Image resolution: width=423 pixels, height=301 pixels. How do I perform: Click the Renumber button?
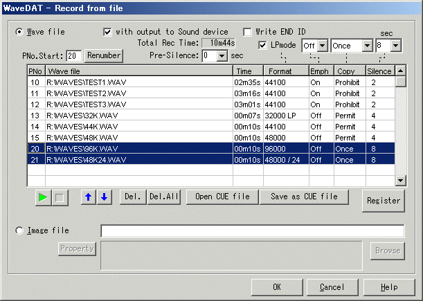click(x=104, y=55)
